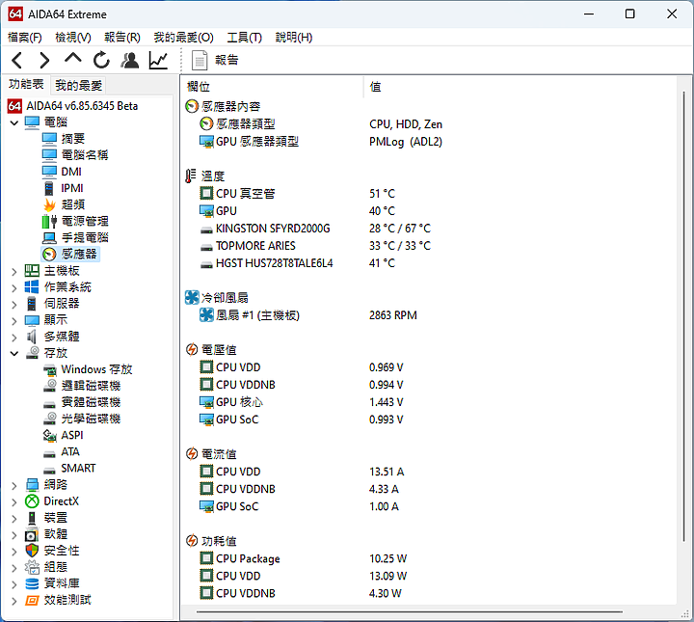The image size is (694, 622).
Task: Click the 功耗值 power header icon
Action: [x=192, y=541]
